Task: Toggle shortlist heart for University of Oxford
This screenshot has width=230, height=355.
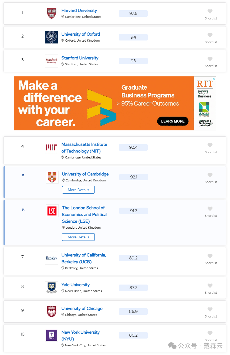Action: coord(210,35)
